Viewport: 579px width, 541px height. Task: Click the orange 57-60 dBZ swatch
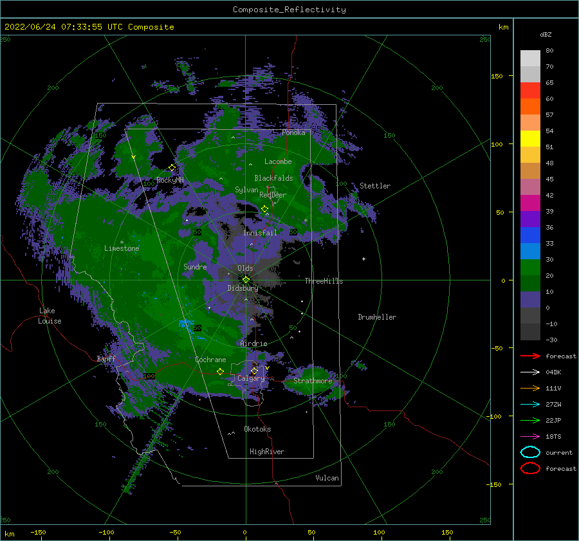pos(530,106)
